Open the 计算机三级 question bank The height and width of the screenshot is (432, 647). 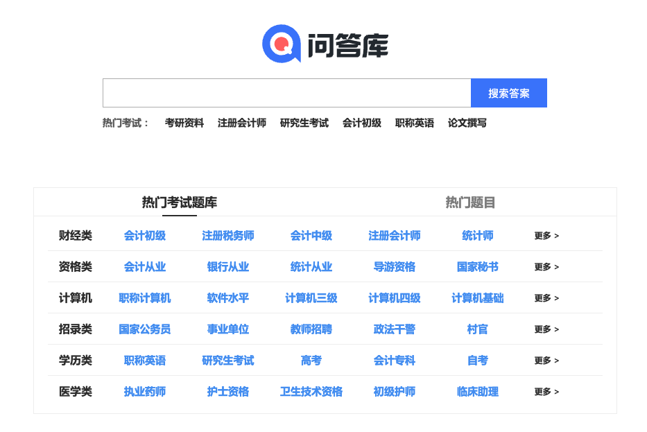311,298
